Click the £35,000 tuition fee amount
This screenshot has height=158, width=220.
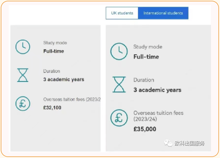tap(145, 129)
